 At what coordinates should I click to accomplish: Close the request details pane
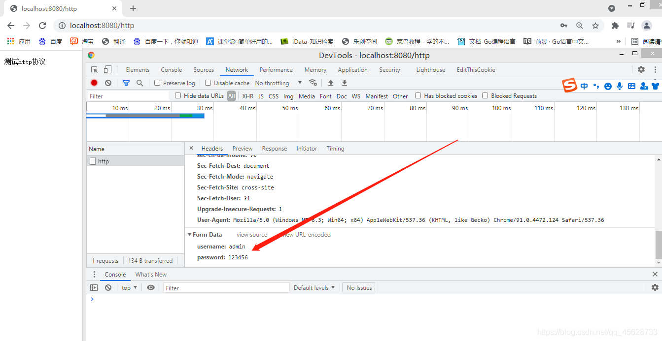click(x=191, y=148)
